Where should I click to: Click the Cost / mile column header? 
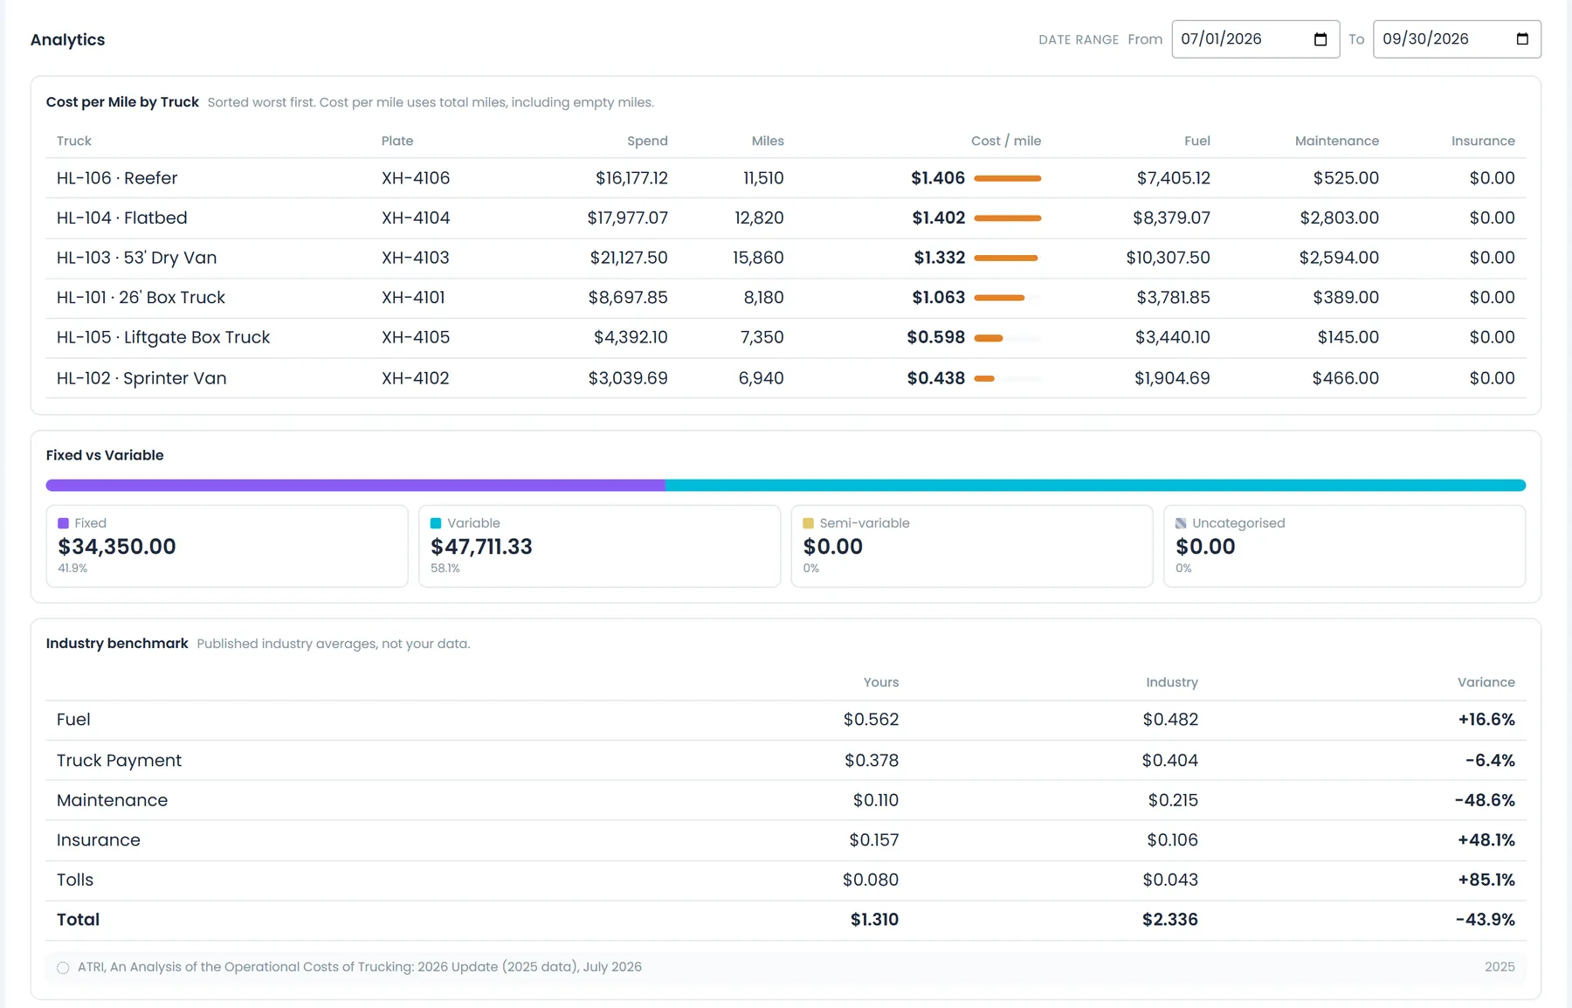click(x=1006, y=141)
